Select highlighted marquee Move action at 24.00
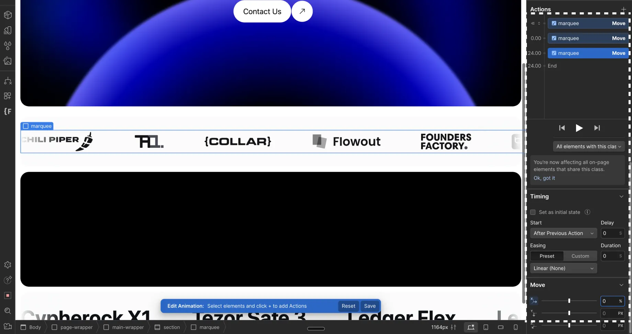 point(588,53)
